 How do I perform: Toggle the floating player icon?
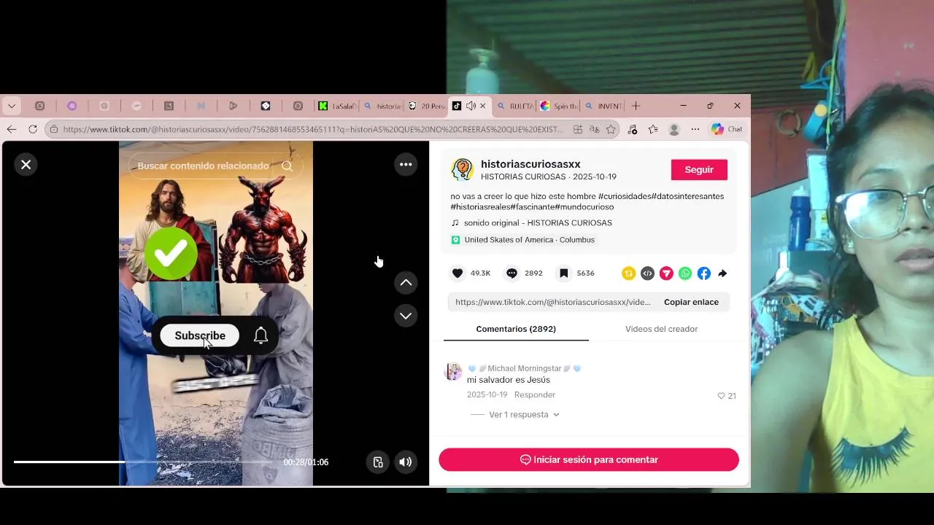pyautogui.click(x=377, y=462)
